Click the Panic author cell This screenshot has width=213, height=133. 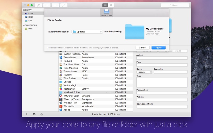(x=85, y=75)
